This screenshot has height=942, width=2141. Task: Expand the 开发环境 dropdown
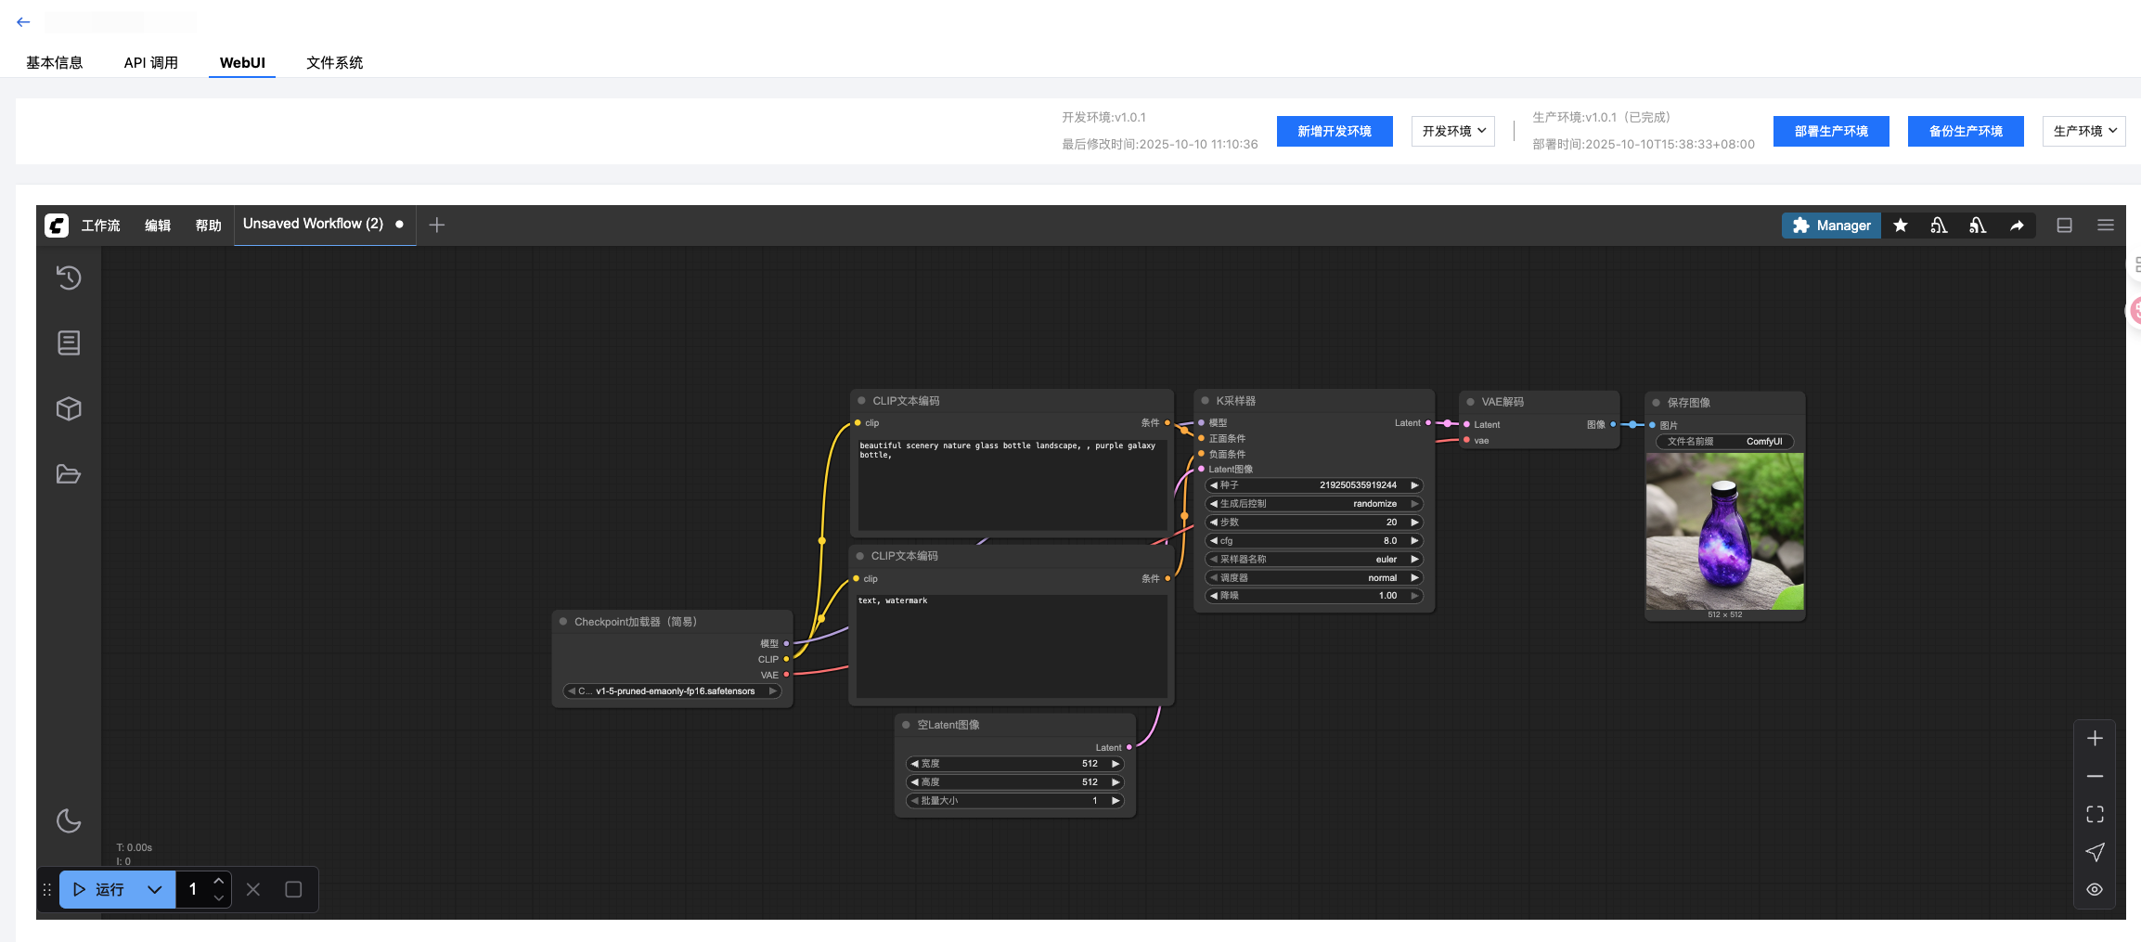click(x=1452, y=131)
